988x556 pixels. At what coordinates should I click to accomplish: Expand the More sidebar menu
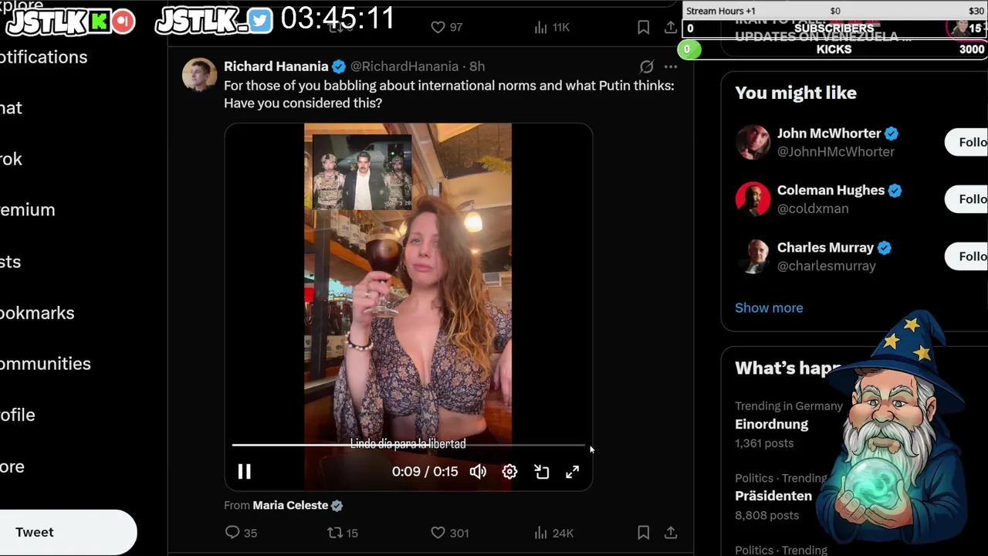coord(12,466)
